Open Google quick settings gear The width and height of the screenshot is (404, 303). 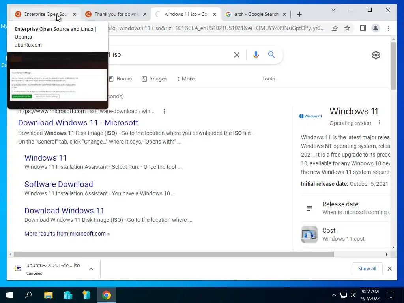[376, 55]
